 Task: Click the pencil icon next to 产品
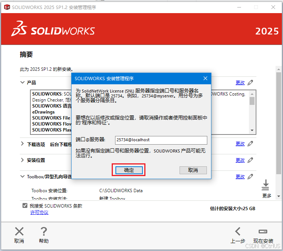(x=250, y=83)
